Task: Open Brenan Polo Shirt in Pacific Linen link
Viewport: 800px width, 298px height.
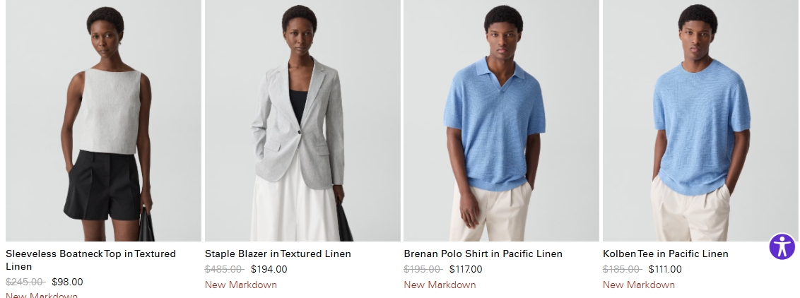Action: [x=483, y=254]
